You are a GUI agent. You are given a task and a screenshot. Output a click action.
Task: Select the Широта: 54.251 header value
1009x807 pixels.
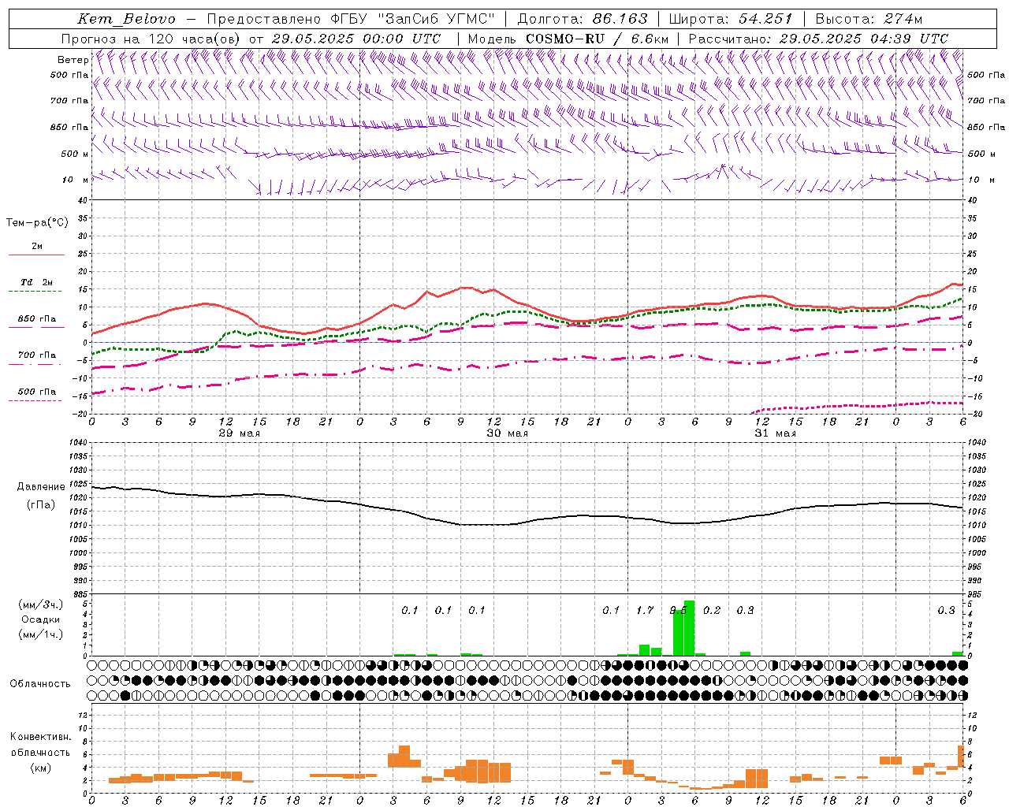(x=730, y=19)
